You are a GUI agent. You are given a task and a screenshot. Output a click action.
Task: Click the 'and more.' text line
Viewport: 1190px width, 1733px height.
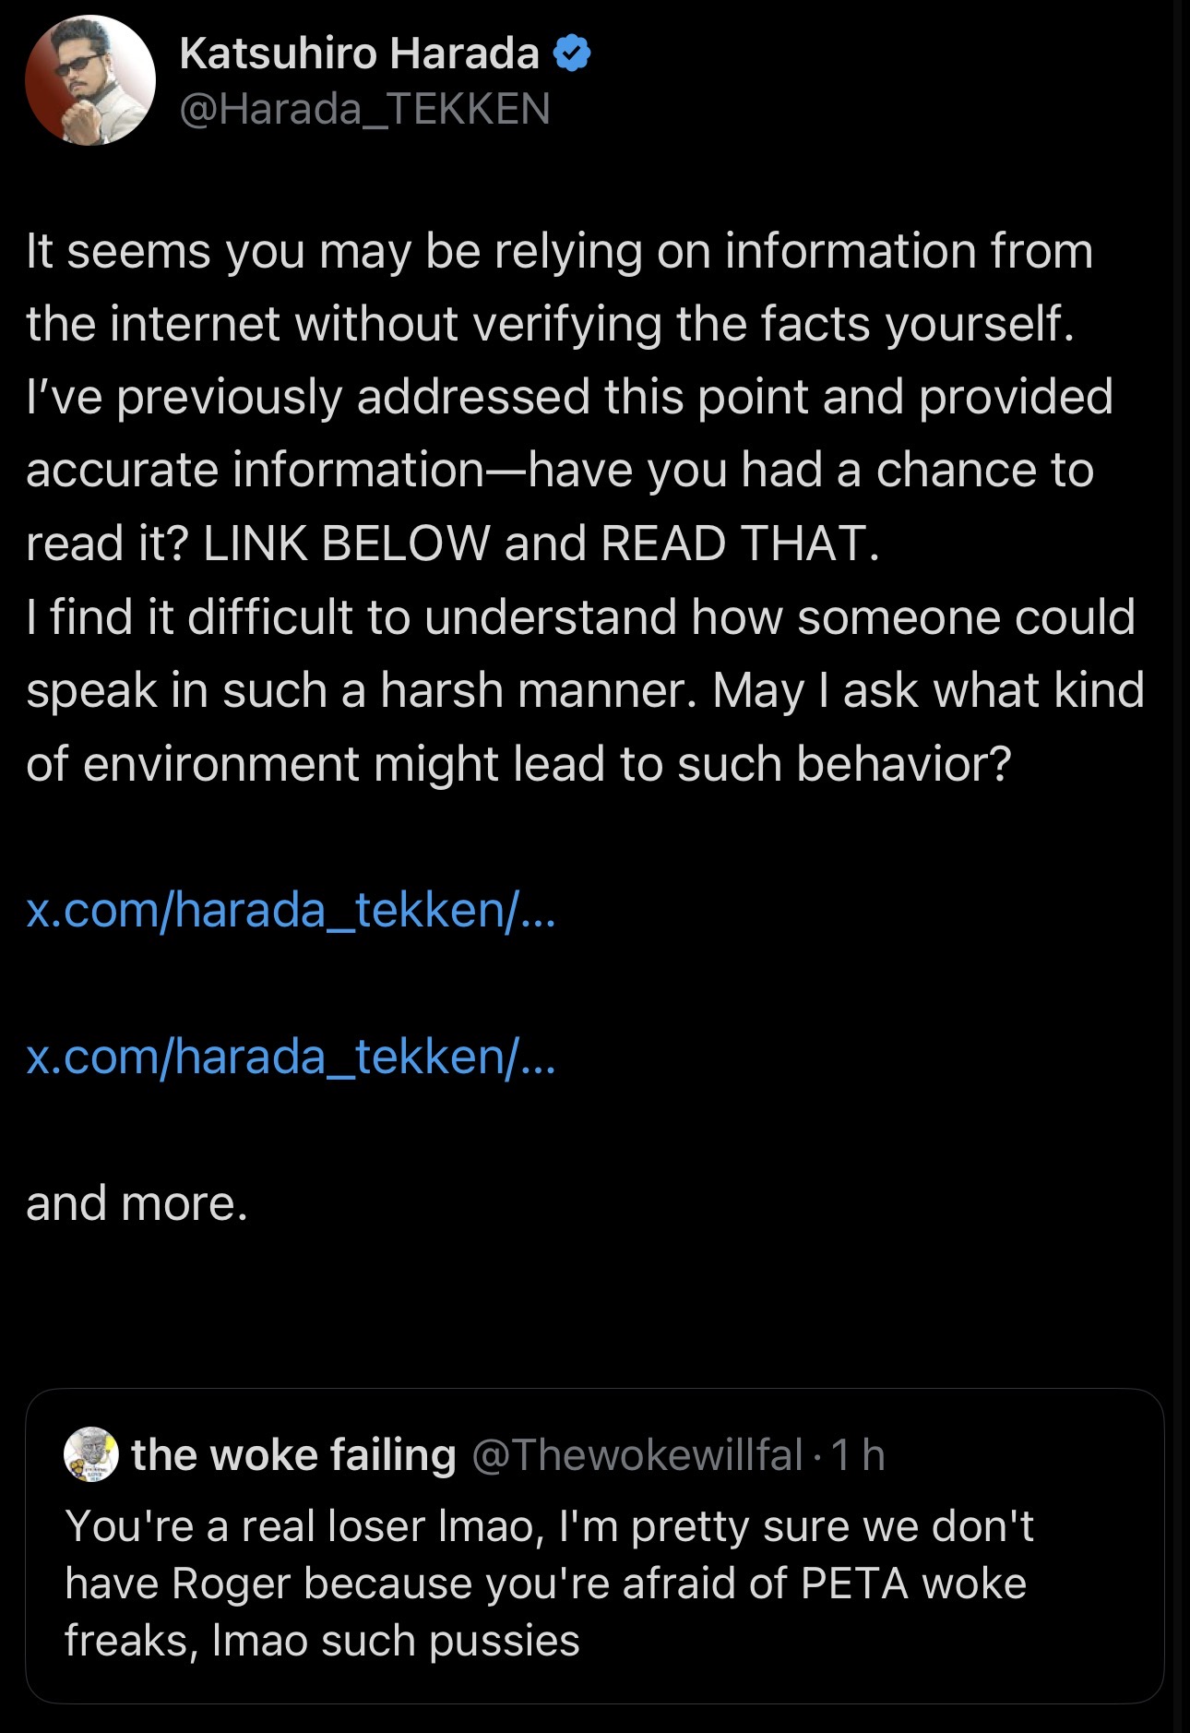click(137, 1202)
